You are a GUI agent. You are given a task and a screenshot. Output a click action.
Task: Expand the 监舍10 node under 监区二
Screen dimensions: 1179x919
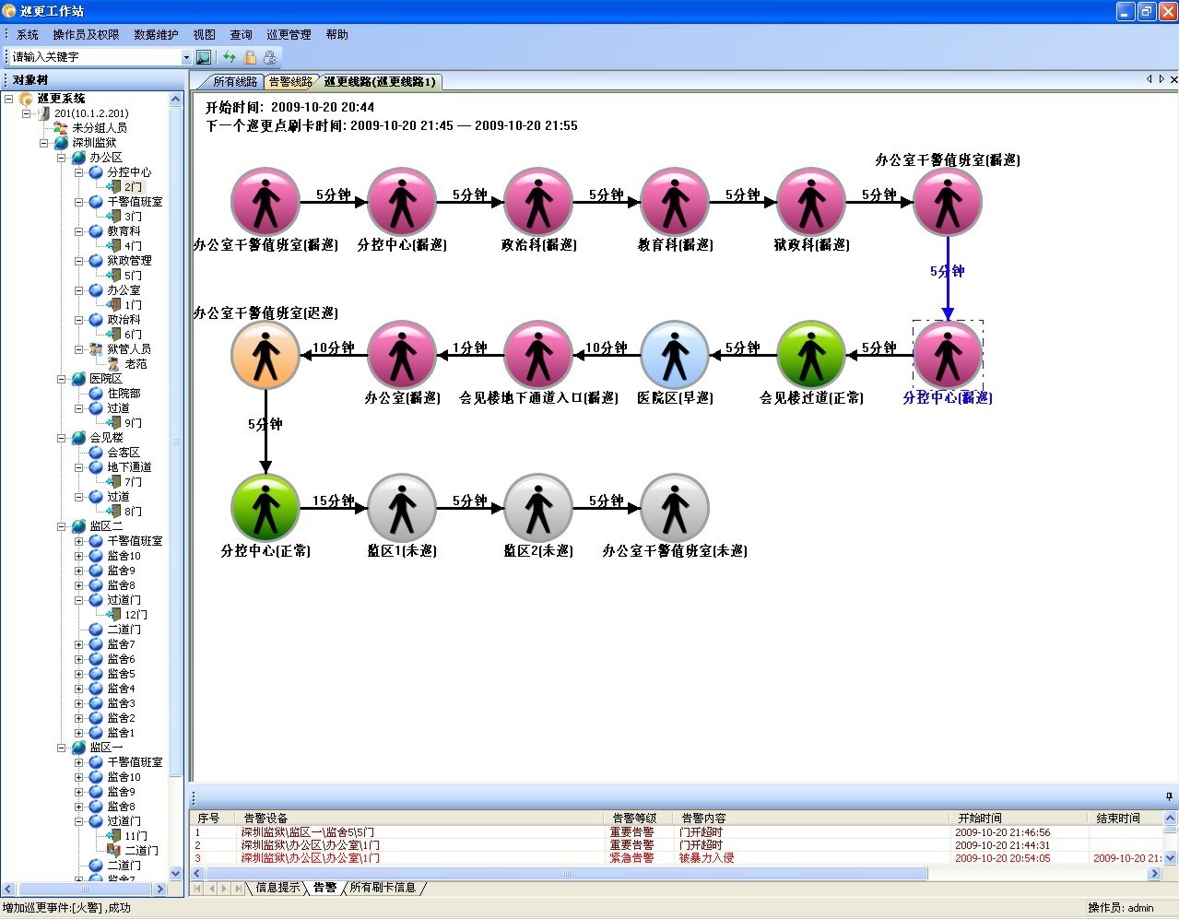[x=79, y=556]
